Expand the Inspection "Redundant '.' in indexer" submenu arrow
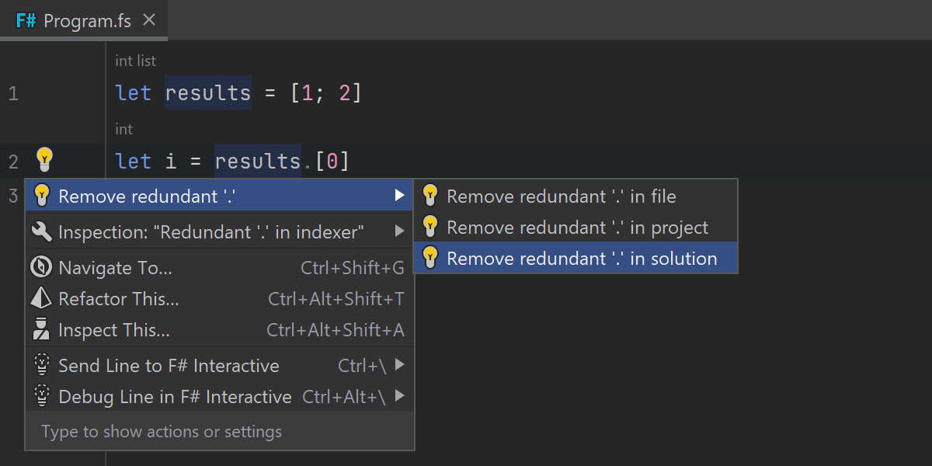Screen dimensions: 932x466 (399, 231)
